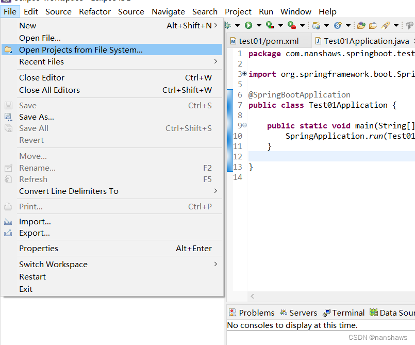Expand the Switch Workspace submenu

53,264
